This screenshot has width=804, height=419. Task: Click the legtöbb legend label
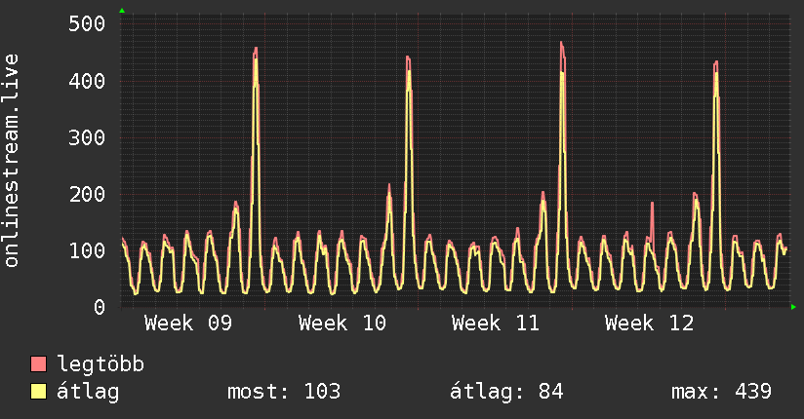(x=100, y=364)
